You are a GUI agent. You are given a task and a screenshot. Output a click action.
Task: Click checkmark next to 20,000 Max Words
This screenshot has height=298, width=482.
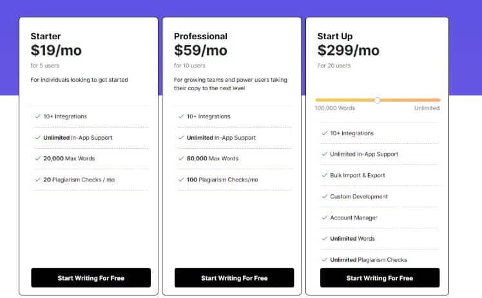(x=38, y=158)
